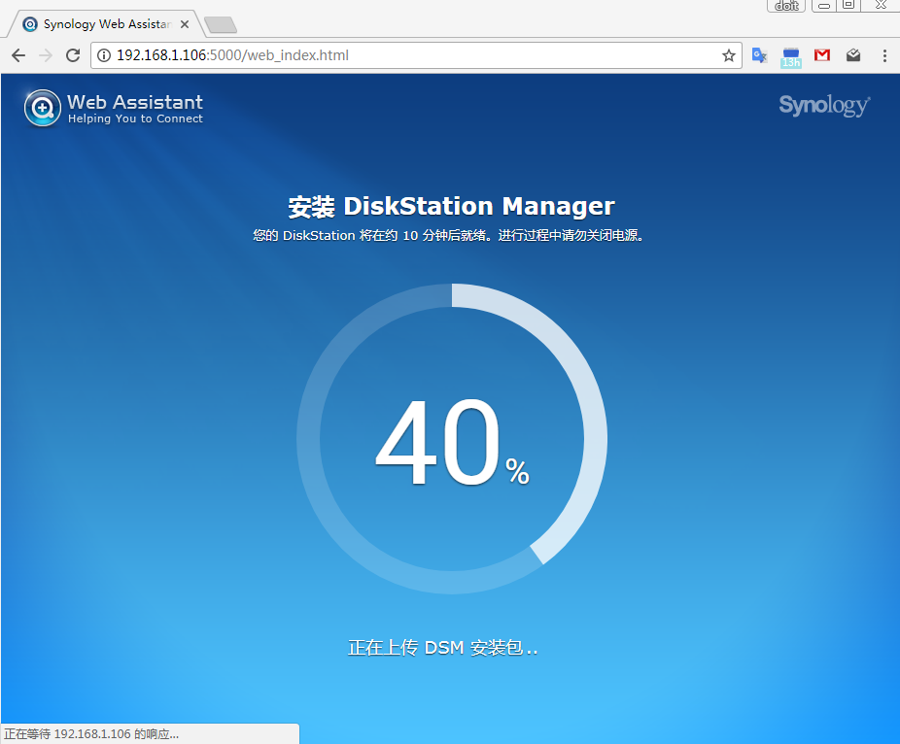Click the 正在等待 192.168.1.106 status bar
This screenshot has height=744, width=900.
point(150,733)
